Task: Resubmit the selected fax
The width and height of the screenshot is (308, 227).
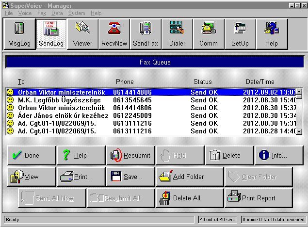Action: pos(130,155)
